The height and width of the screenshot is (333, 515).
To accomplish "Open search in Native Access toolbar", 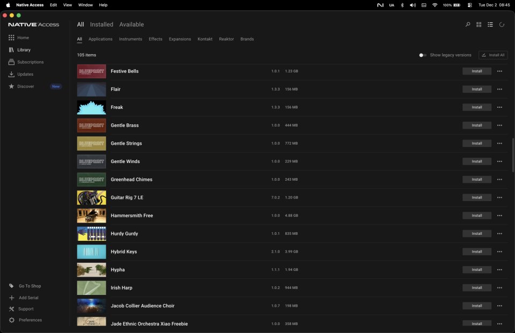I will click(x=467, y=24).
